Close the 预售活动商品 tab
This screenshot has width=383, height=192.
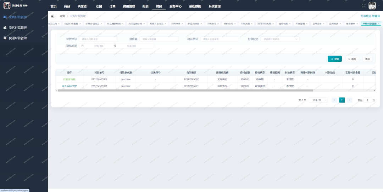(x=165, y=24)
